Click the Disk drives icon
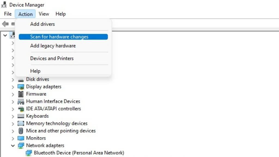The image size is (279, 157). coord(21,80)
